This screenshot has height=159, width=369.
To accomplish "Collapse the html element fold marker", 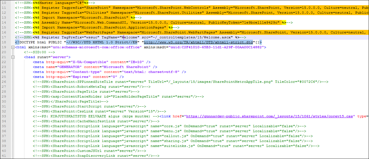I will coord(13,47).
